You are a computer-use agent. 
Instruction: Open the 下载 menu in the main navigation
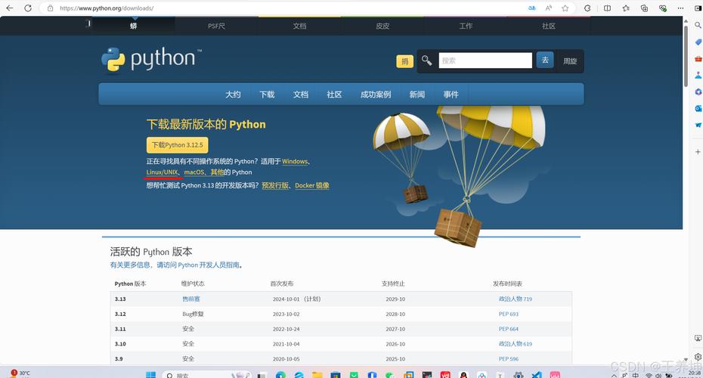(267, 94)
